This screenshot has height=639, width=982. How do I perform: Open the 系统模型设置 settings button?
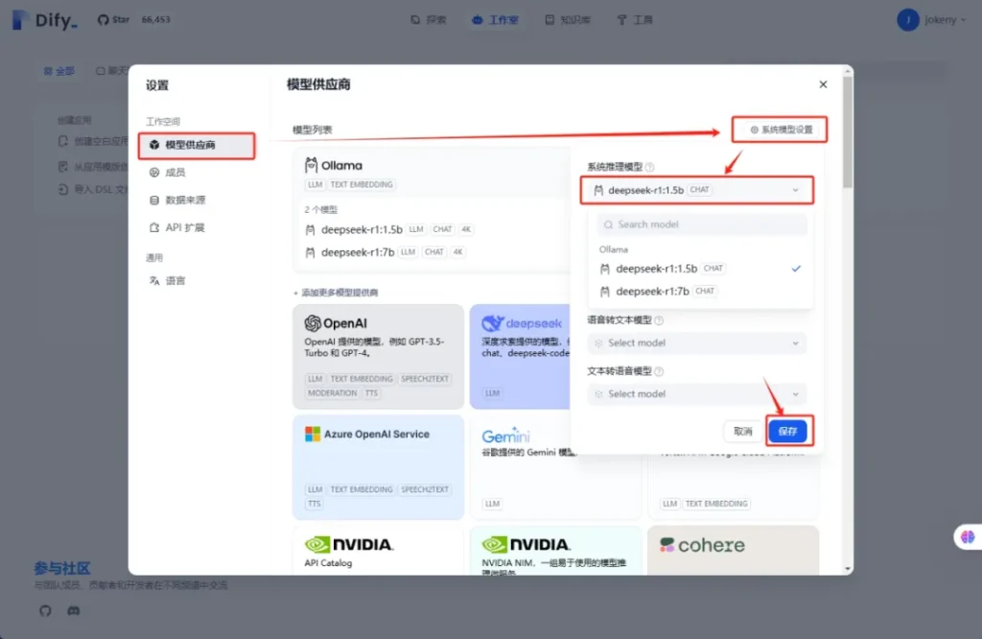click(x=781, y=130)
